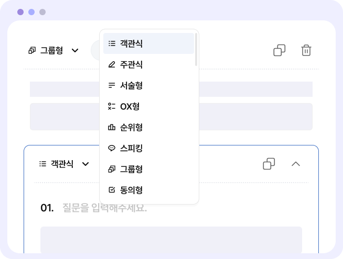Viewport: 343px width, 259px height.
Task: Click the duplicate icon on question card
Action: tap(269, 164)
